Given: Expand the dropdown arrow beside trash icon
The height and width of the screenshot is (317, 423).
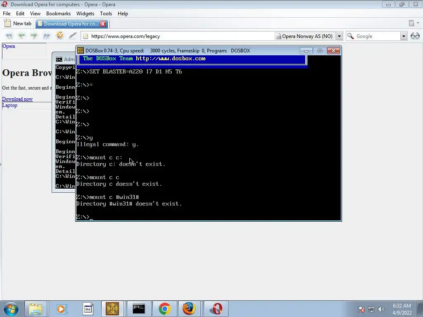Looking at the screenshot, I should coord(418,23).
